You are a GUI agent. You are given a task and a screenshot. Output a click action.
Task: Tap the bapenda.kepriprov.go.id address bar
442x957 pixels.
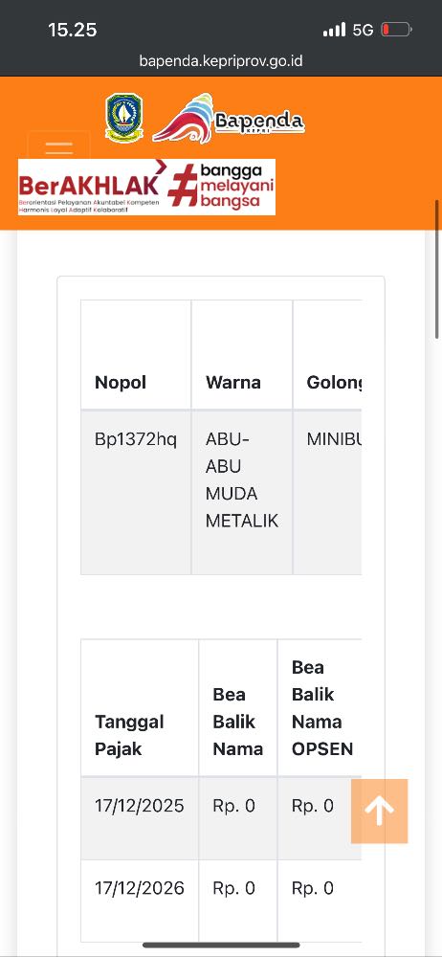pyautogui.click(x=221, y=61)
